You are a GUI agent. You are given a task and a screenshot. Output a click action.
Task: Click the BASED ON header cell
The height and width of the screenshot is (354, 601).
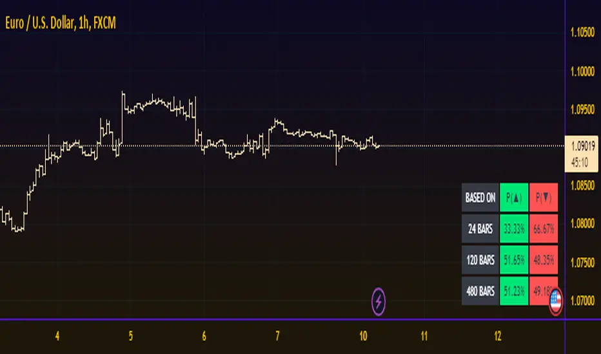[x=480, y=198]
